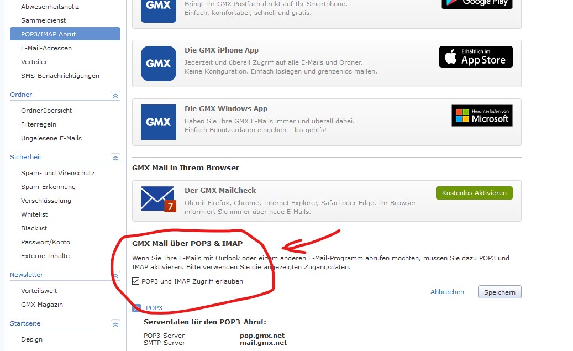This screenshot has width=573, height=351.
Task: Select the POP3/IMAP Abruf menu entry
Action: tap(65, 34)
